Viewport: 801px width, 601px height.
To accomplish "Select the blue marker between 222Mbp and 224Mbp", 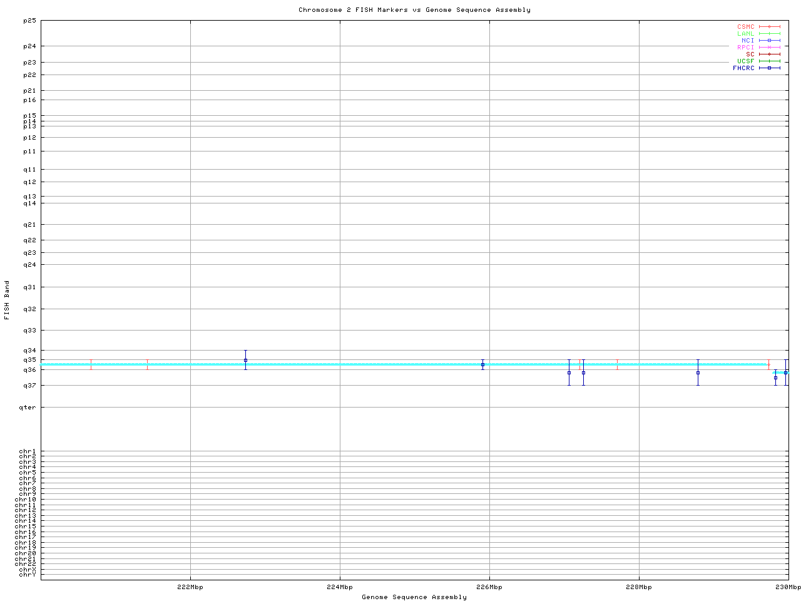I will click(x=245, y=360).
